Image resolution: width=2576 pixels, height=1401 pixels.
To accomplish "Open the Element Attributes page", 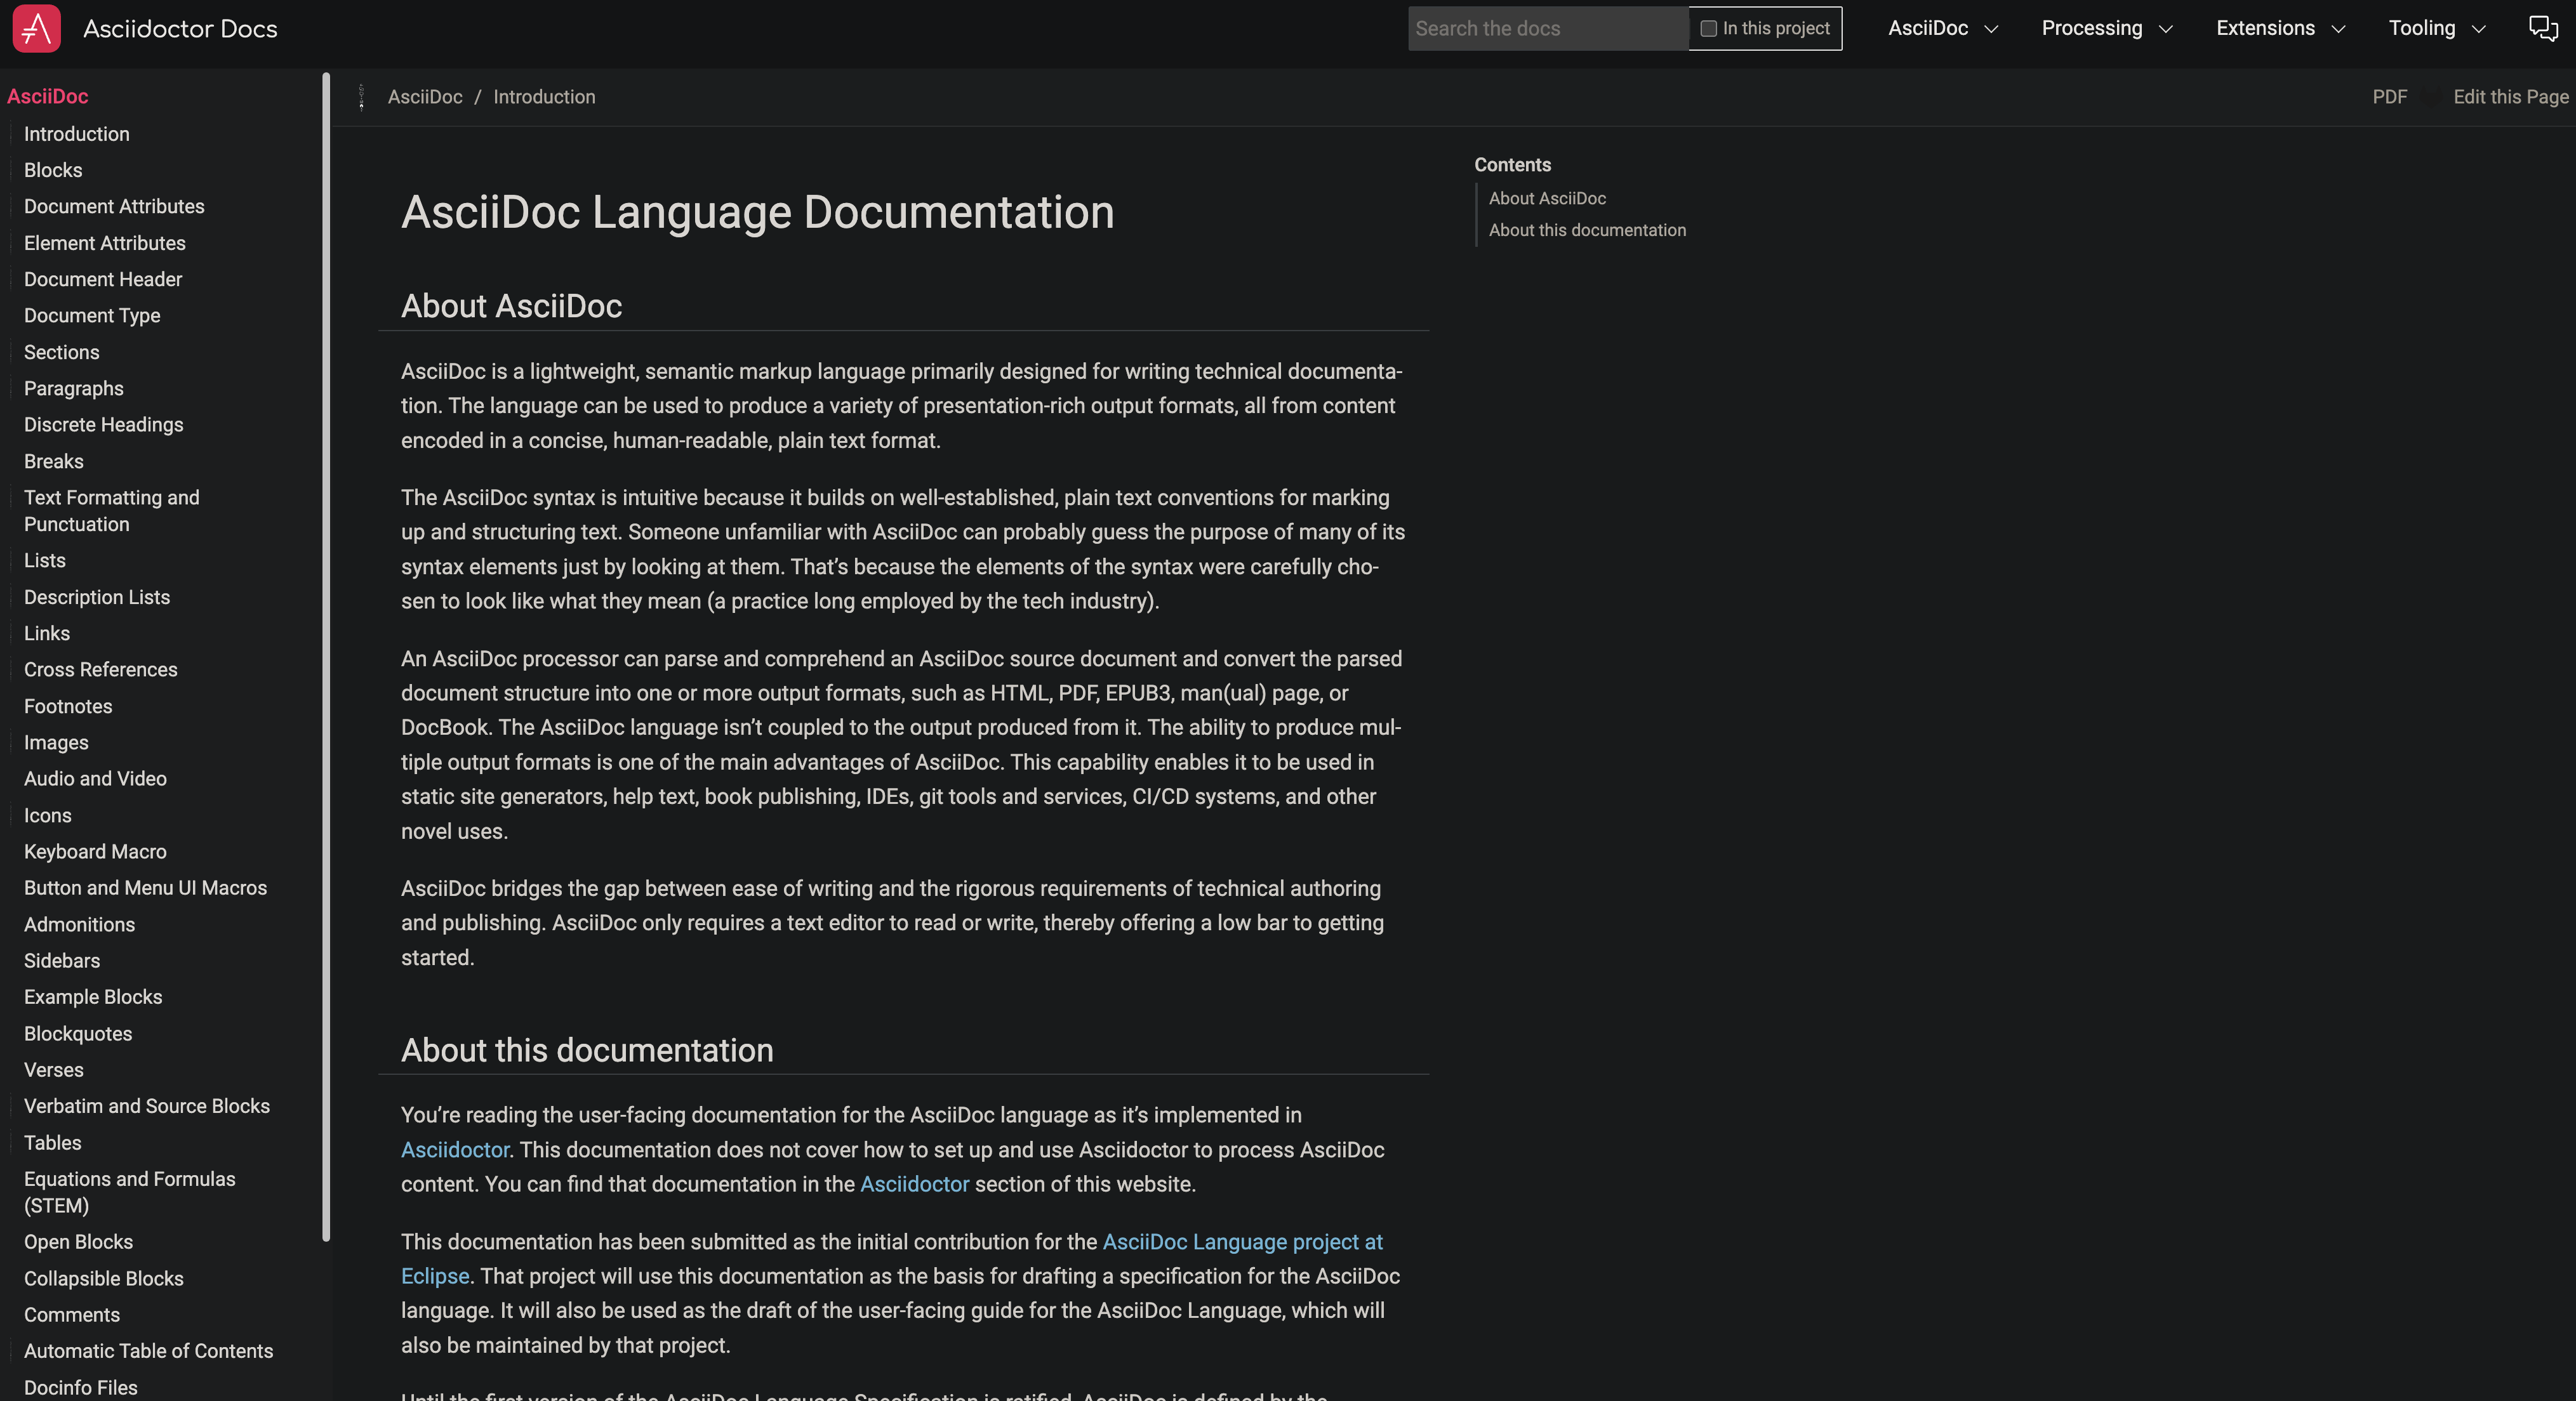I will (105, 243).
